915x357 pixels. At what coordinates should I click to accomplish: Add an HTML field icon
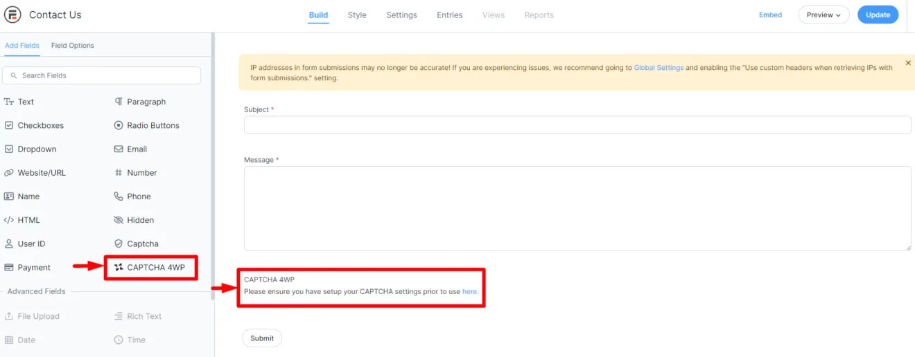click(9, 220)
